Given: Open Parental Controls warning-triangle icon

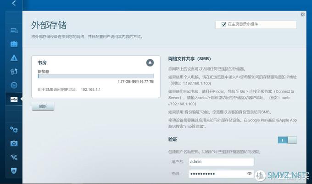Looking at the screenshot, I should pyautogui.click(x=14, y=58).
